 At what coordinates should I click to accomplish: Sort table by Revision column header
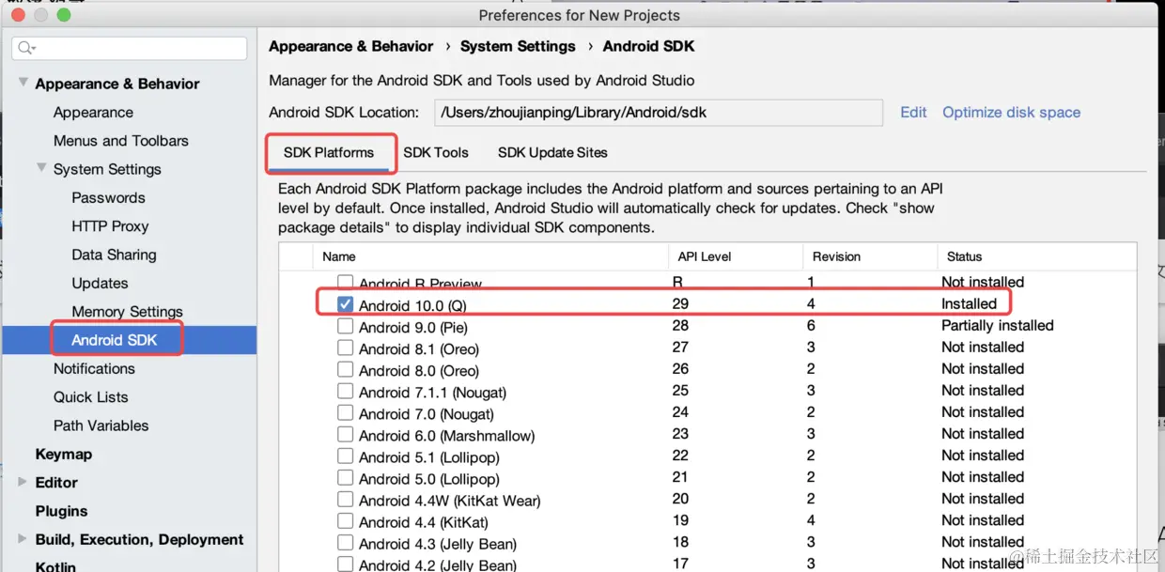point(869,256)
